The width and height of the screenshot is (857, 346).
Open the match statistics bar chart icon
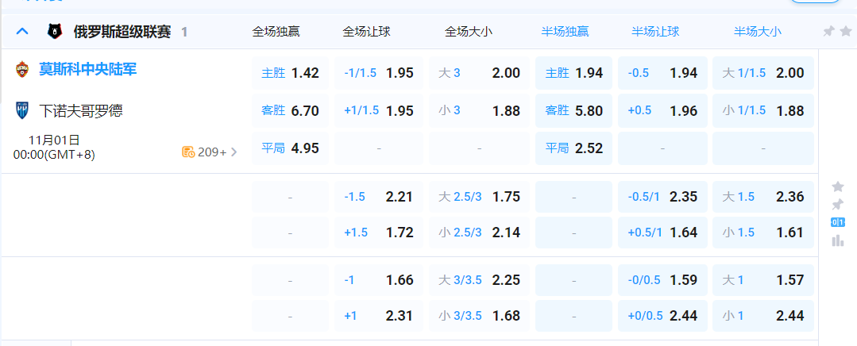837,240
